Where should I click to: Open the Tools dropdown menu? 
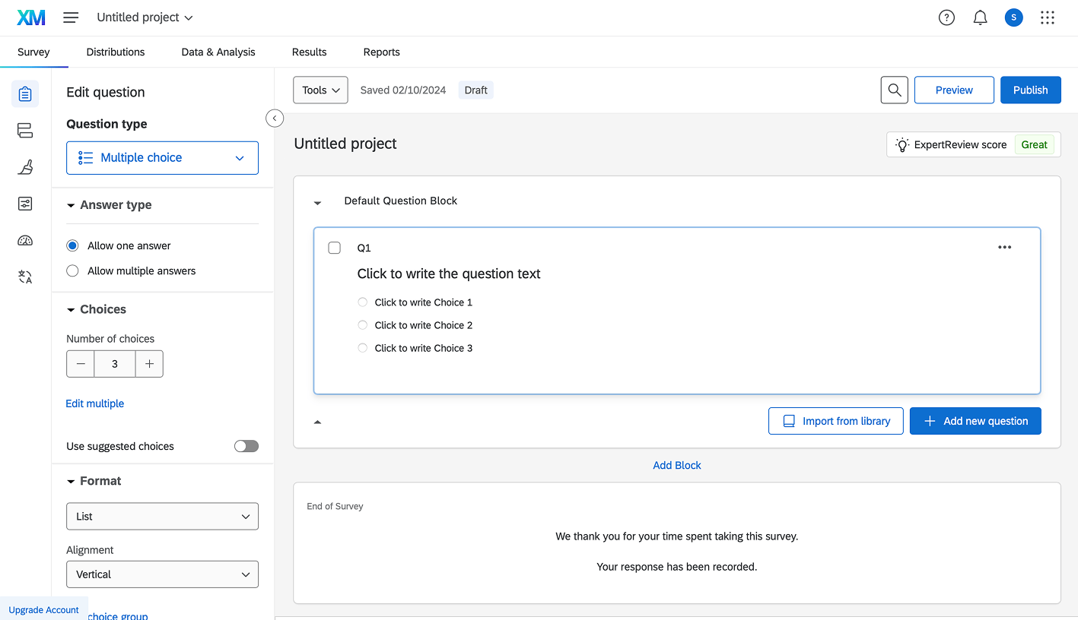(x=320, y=90)
